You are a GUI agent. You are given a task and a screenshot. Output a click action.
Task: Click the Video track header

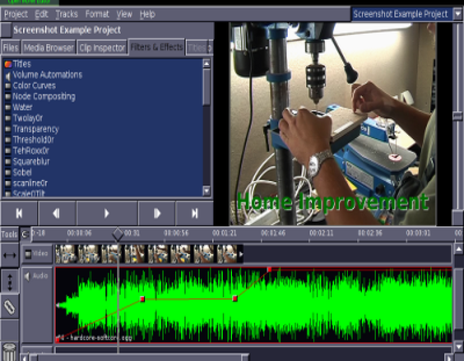(x=37, y=254)
